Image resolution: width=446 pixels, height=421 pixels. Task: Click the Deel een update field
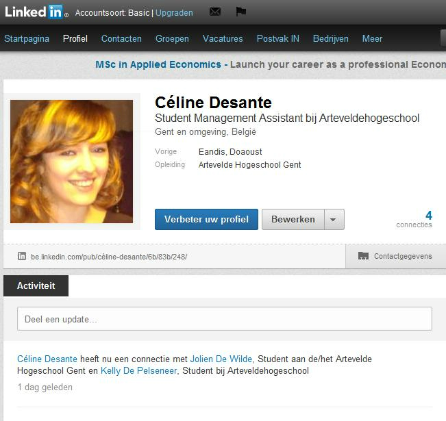(224, 319)
